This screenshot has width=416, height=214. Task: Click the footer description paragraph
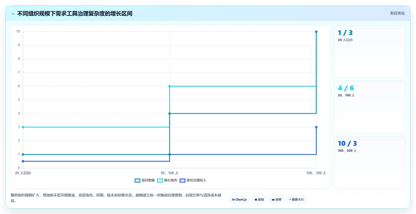pyautogui.click(x=116, y=198)
